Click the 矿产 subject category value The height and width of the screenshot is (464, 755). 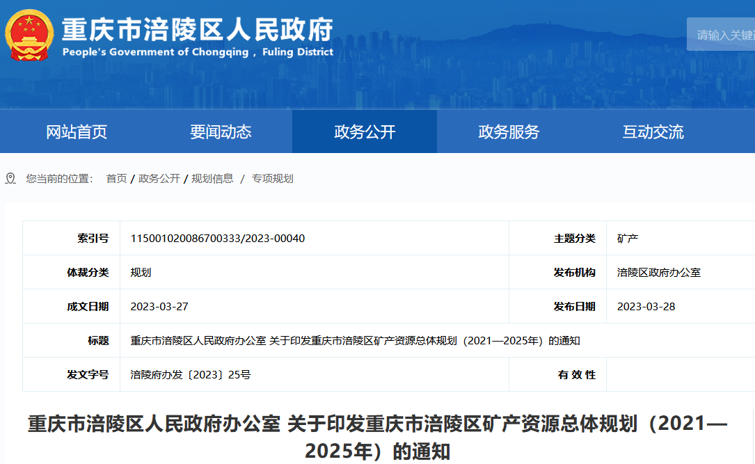(628, 239)
